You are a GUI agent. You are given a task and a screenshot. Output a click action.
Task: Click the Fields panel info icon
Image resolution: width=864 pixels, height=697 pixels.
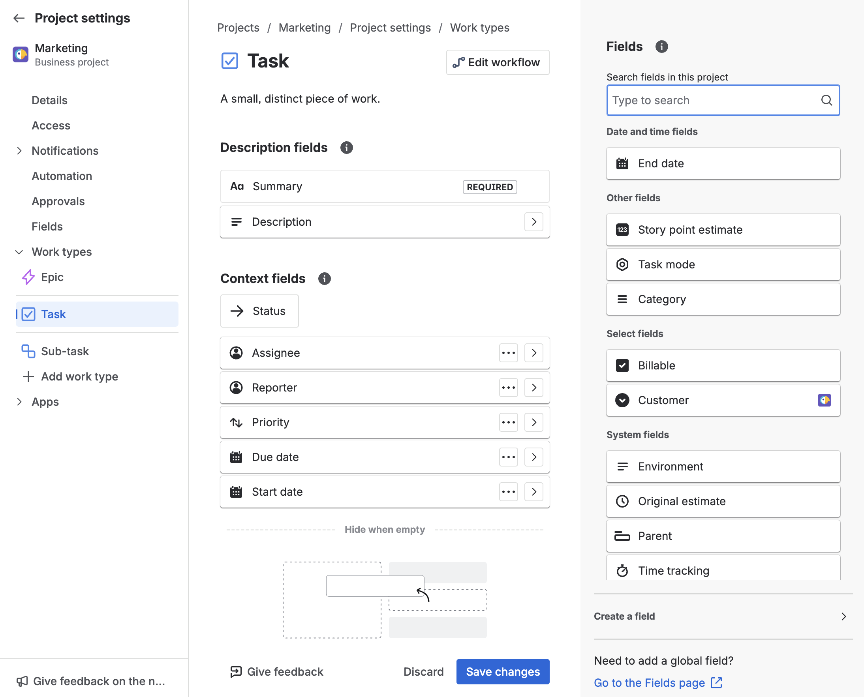pos(661,47)
